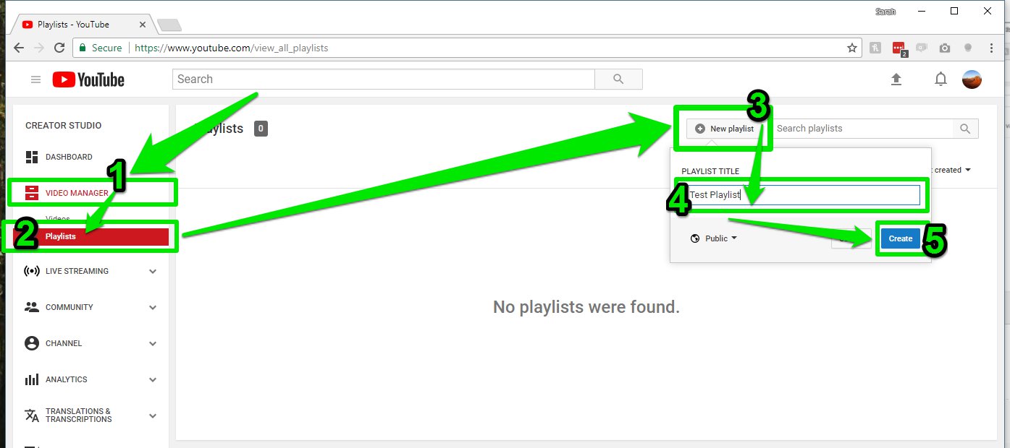Click the browser address bar URL
Viewport: 1010px width, 448px height.
tap(232, 48)
